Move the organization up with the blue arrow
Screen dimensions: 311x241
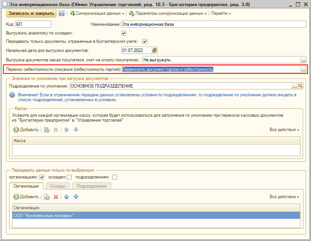point(66,197)
